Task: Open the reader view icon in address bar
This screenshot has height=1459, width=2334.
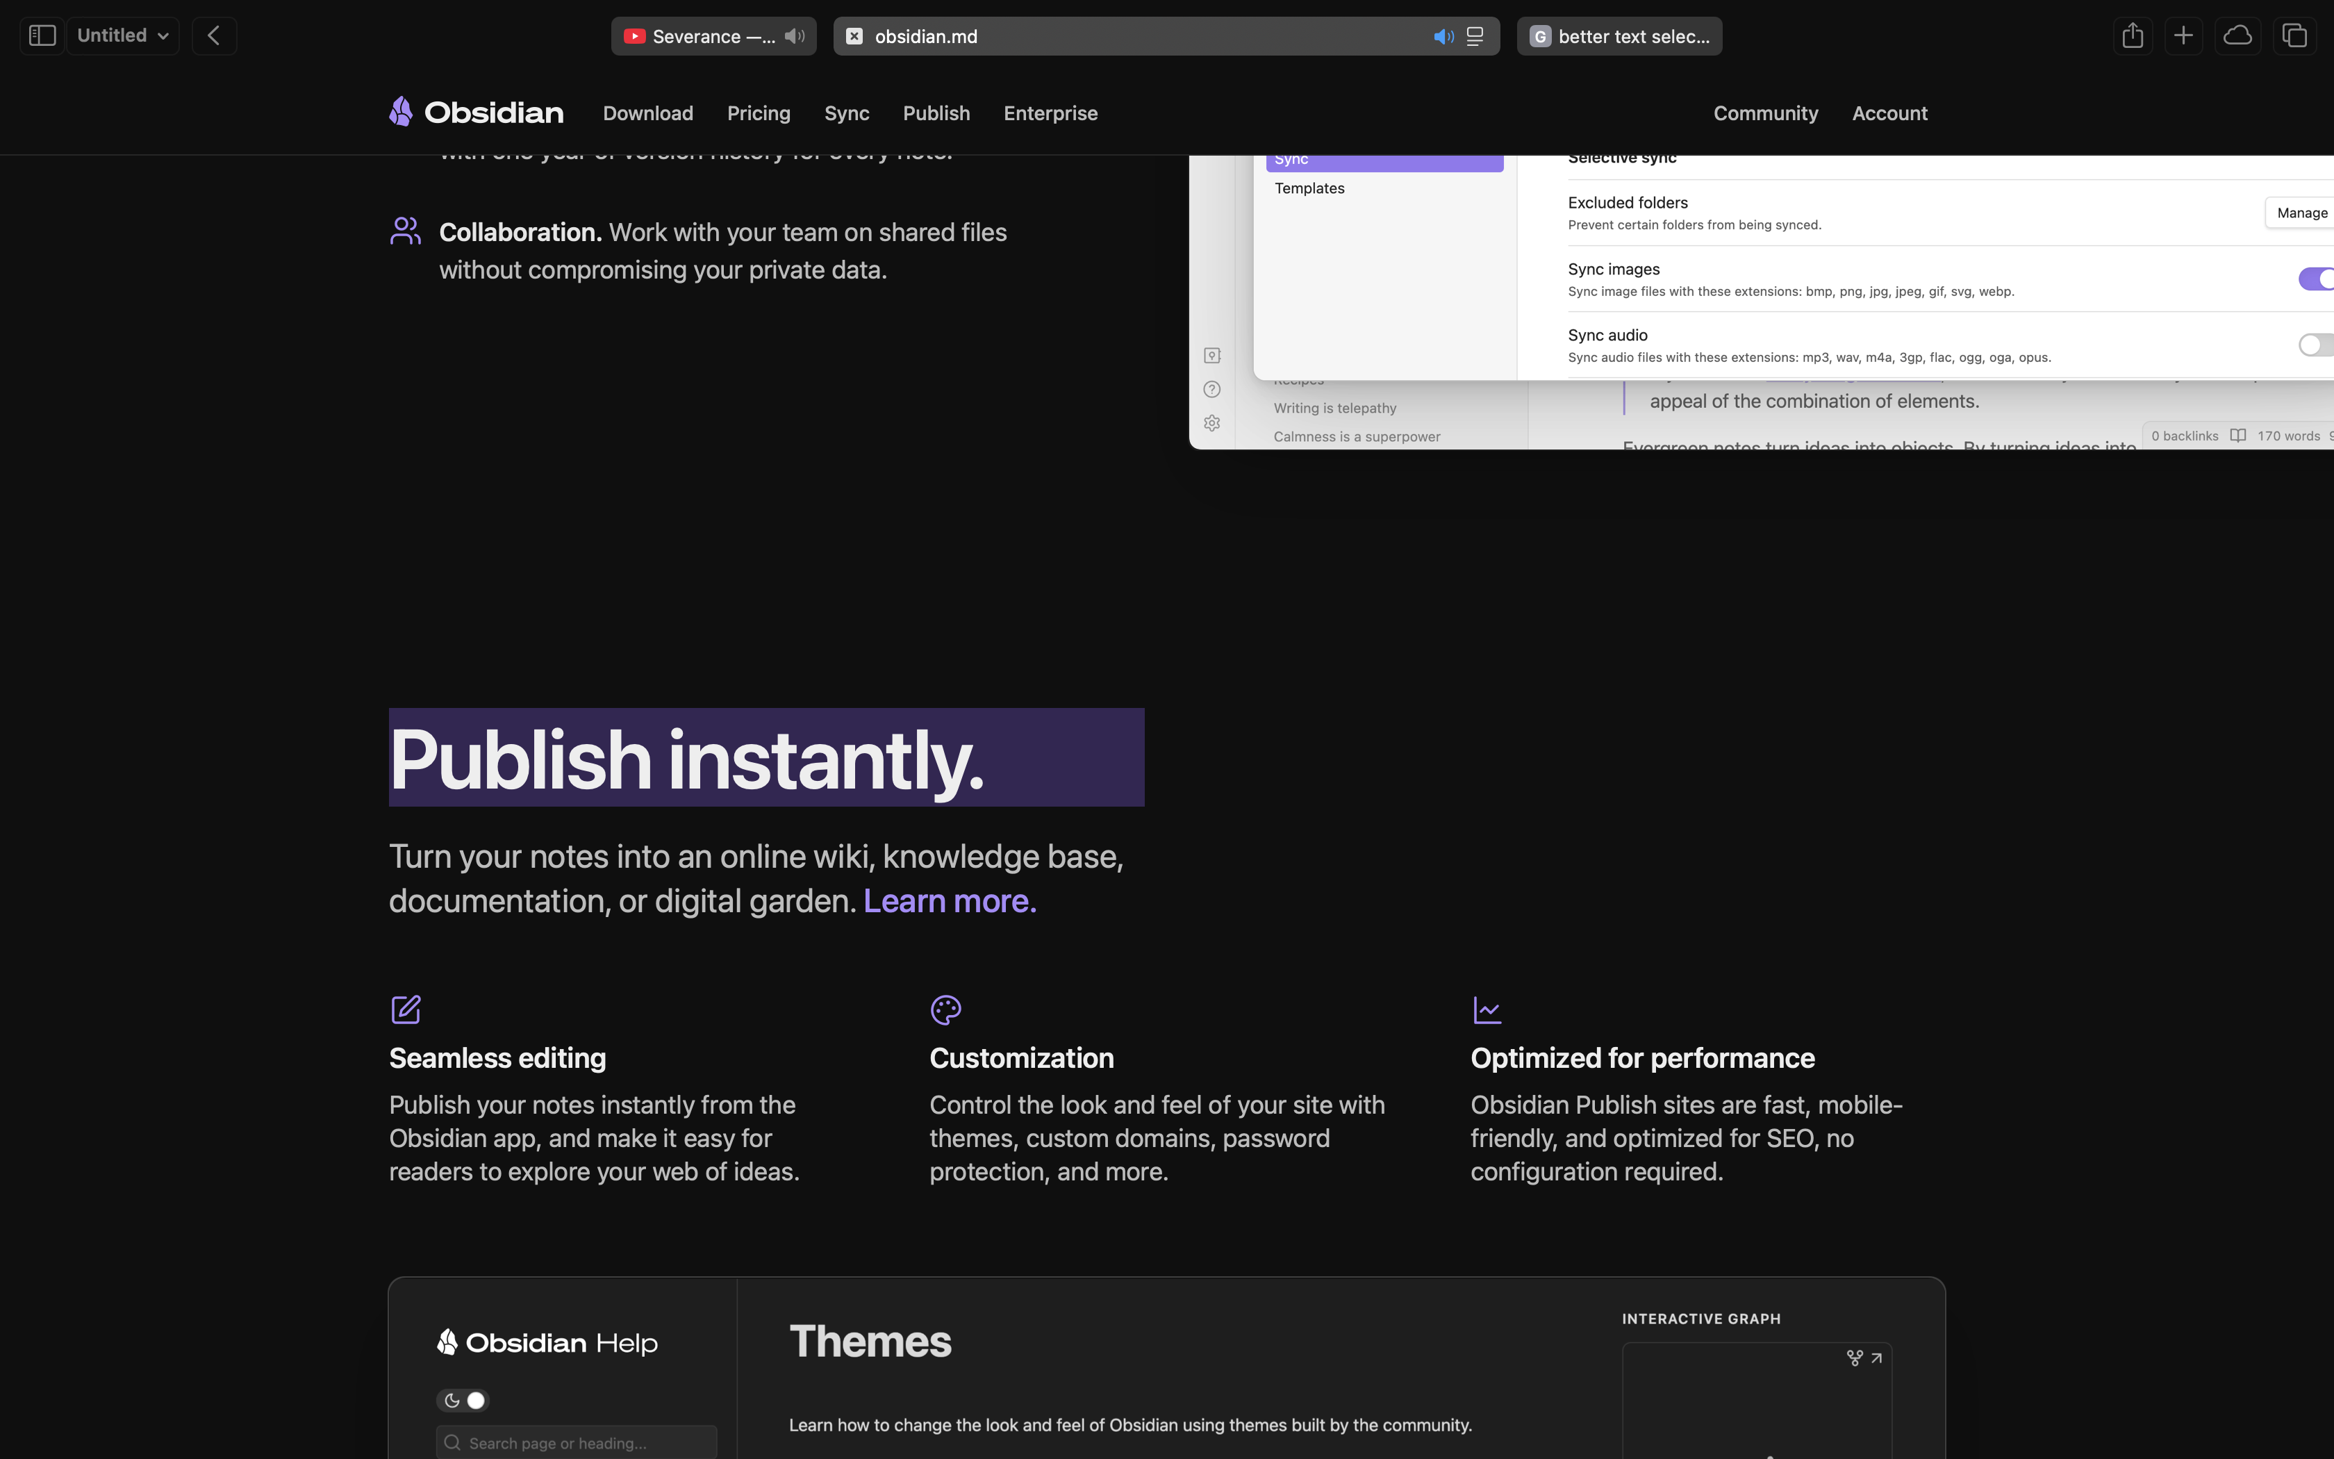Action: (x=1475, y=37)
